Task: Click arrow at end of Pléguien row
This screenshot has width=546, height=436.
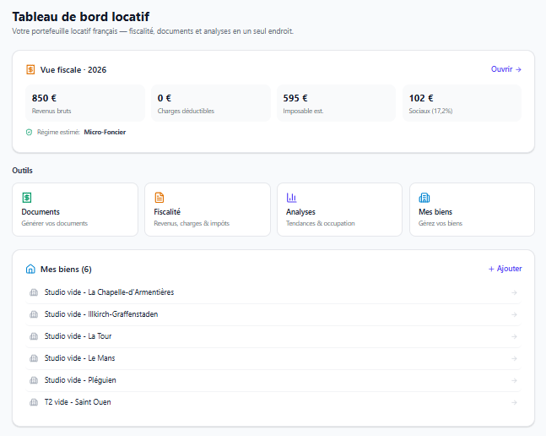Action: coord(514,380)
